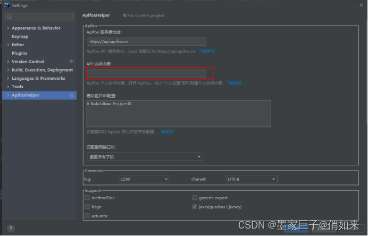The image size is (368, 236).
Task: Select Keymap in settings list
Action: click(20, 36)
